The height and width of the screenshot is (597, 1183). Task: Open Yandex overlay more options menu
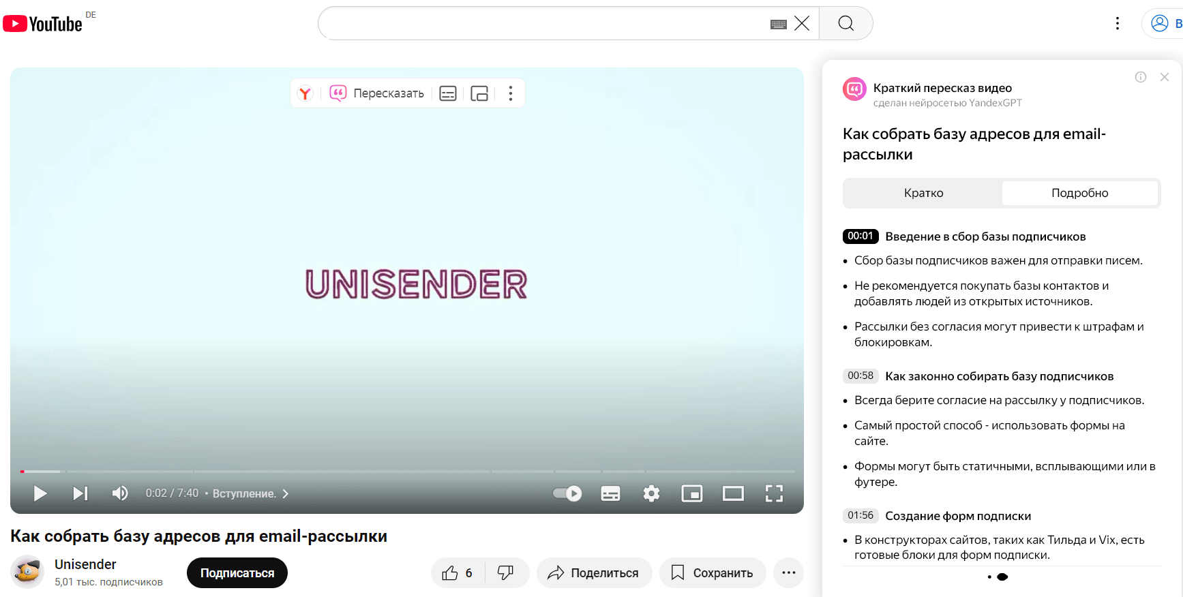510,93
